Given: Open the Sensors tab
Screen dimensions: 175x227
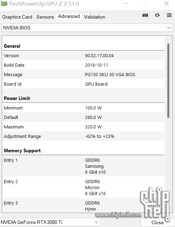Looking at the screenshot, I should click(45, 17).
